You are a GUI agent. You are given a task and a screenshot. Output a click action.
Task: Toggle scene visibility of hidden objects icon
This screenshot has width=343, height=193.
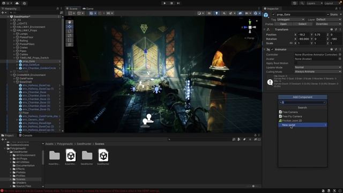click(x=240, y=13)
